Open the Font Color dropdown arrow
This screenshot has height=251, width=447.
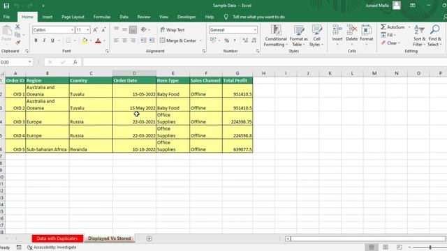[x=104, y=40]
